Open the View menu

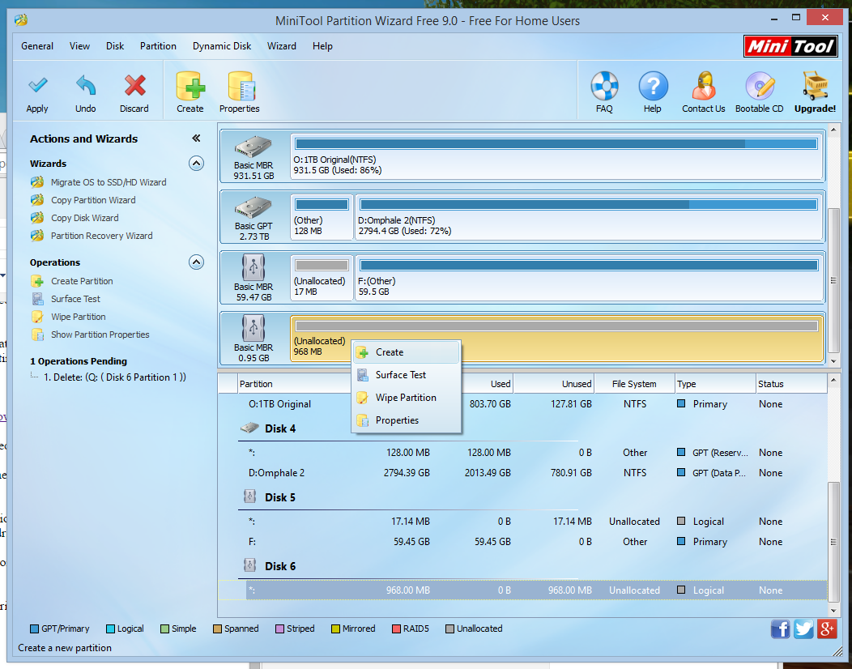tap(79, 46)
